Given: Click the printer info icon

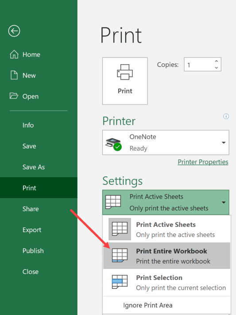Looking at the screenshot, I should [226, 117].
